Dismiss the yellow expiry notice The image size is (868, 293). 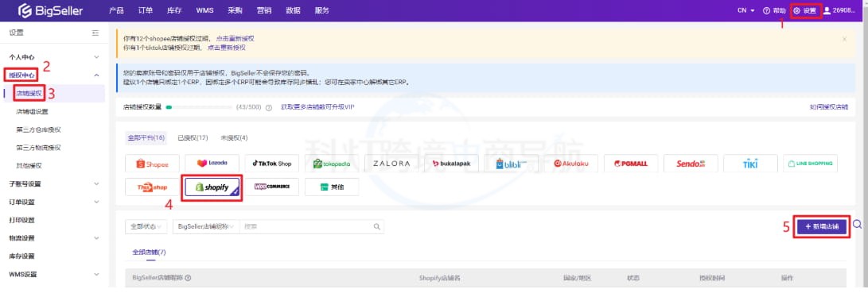tap(844, 39)
